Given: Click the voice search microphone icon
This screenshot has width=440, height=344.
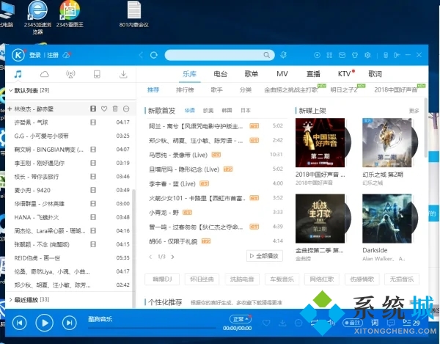Looking at the screenshot, I should pyautogui.click(x=283, y=55).
